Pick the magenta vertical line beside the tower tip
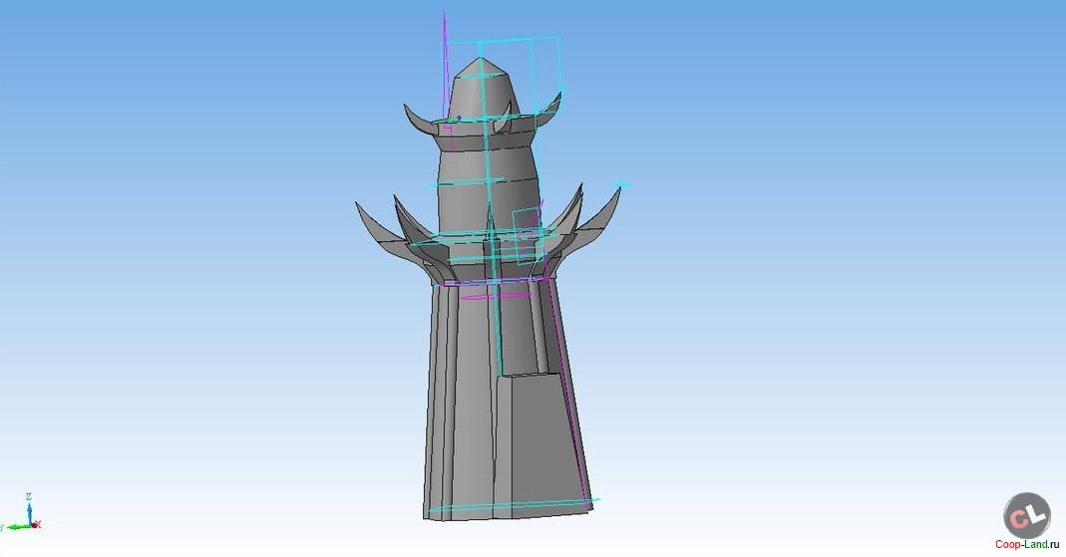This screenshot has width=1066, height=557. (443, 60)
